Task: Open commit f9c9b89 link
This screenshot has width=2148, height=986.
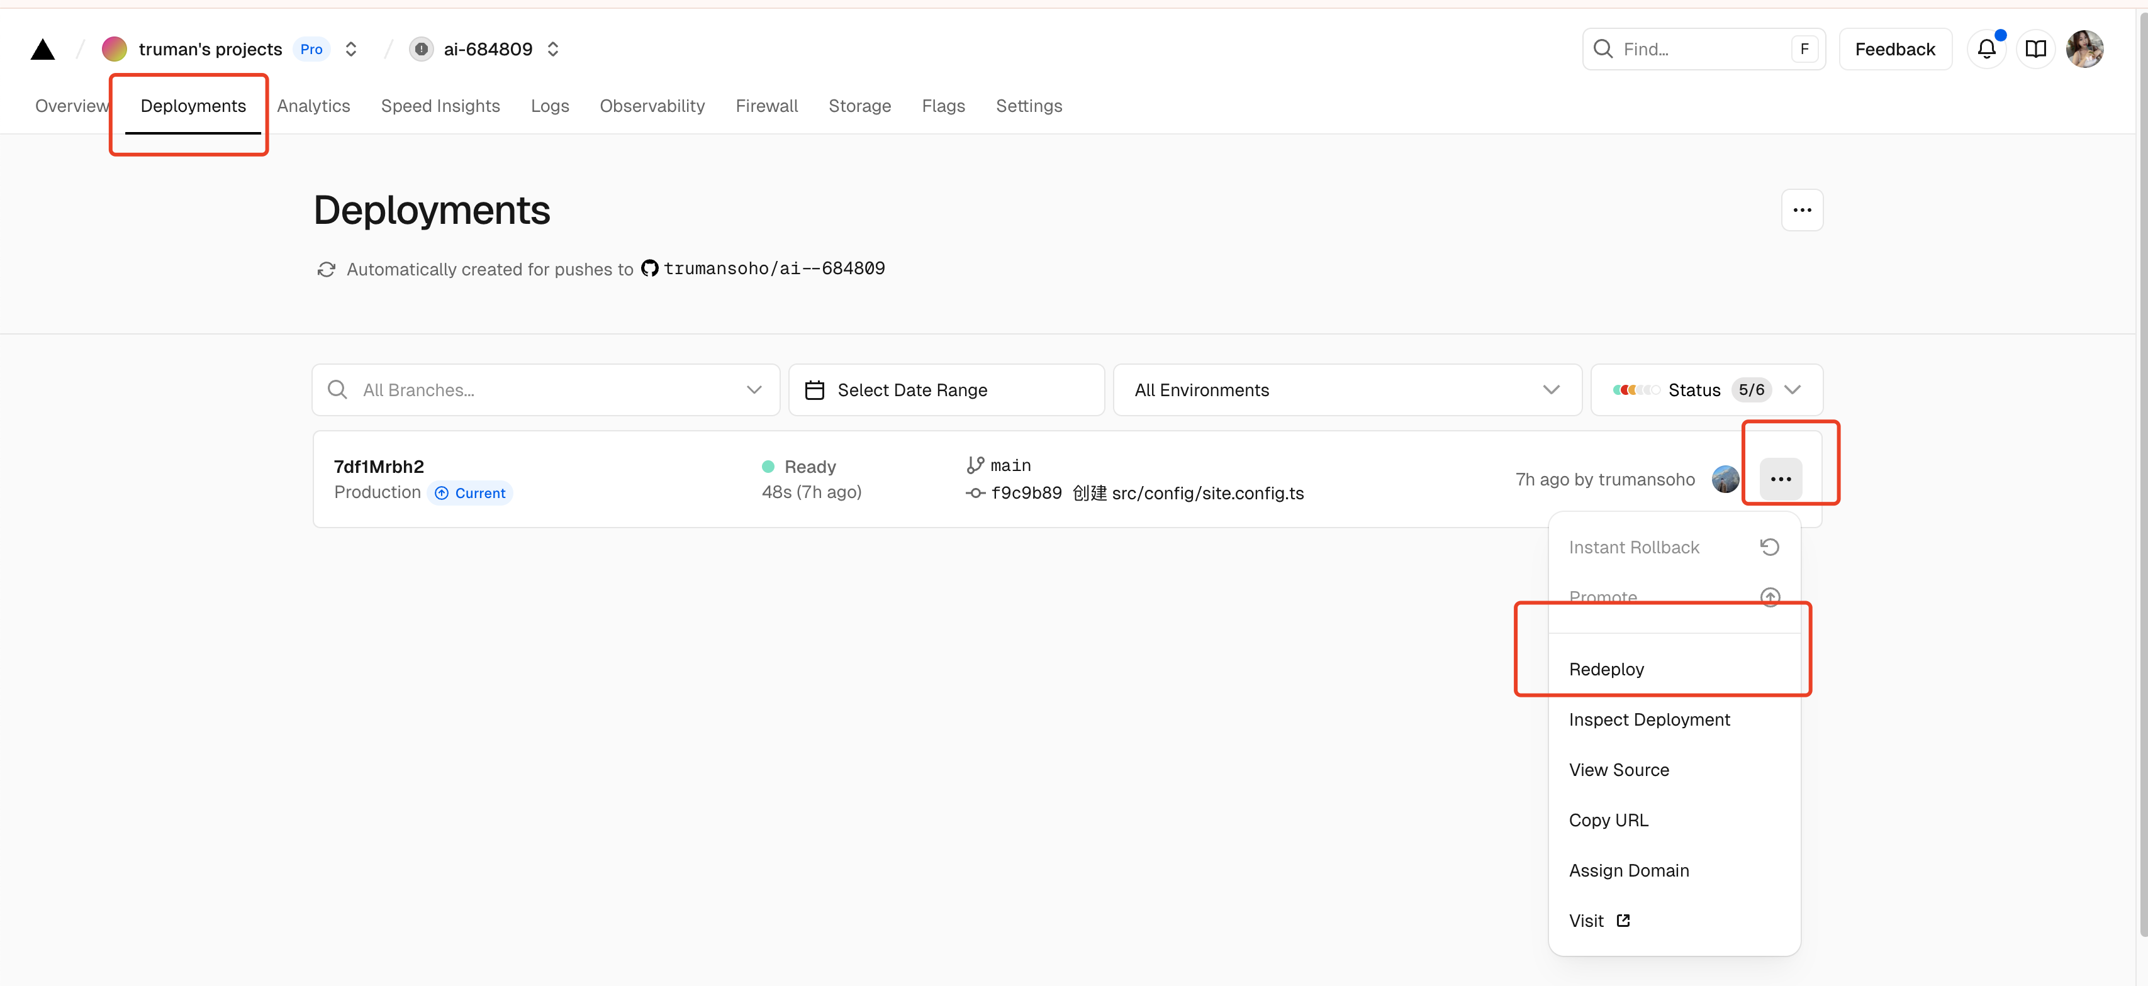Action: pos(1026,492)
